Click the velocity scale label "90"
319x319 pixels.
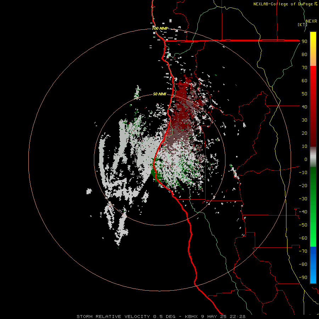[304, 41]
